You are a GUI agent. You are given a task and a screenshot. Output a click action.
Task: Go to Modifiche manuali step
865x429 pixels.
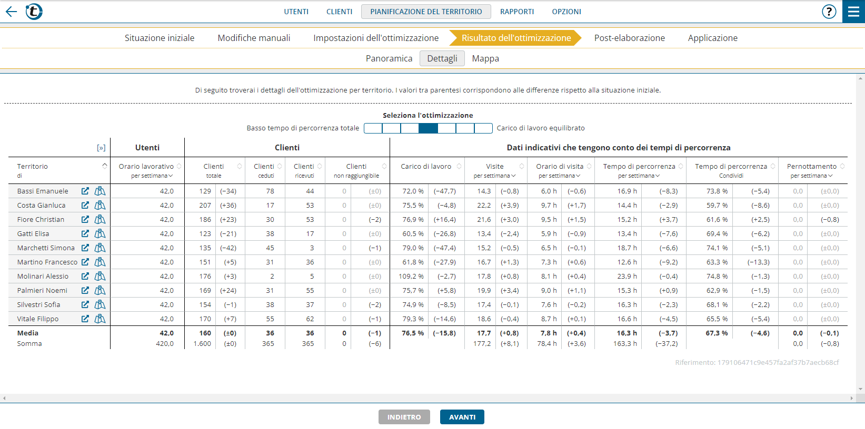(x=254, y=38)
